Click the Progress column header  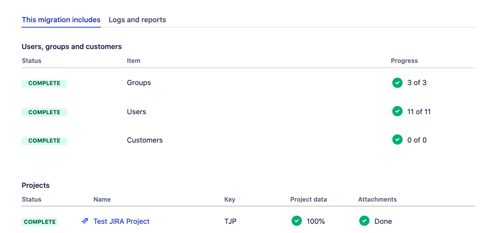[x=404, y=61]
